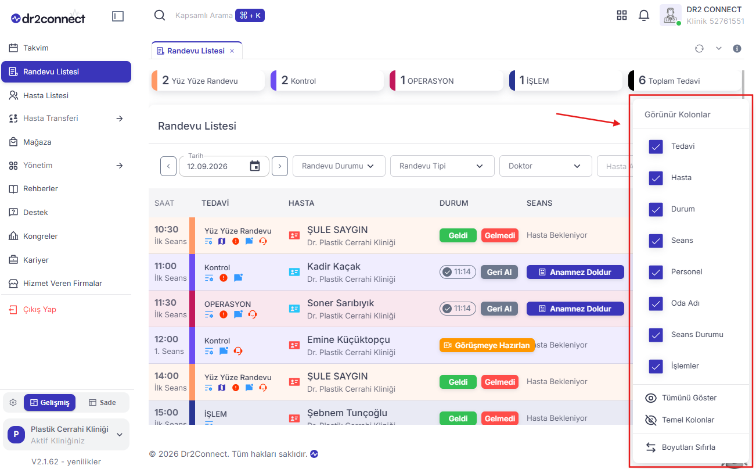Open the search magnifier icon
The image size is (756, 469).
(160, 15)
